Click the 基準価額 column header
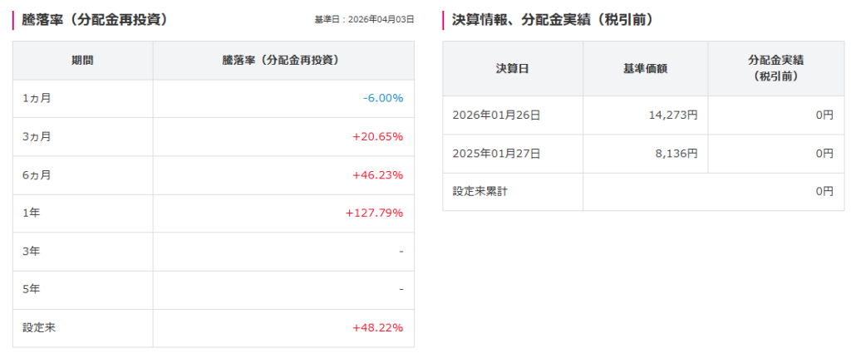 pyautogui.click(x=645, y=68)
